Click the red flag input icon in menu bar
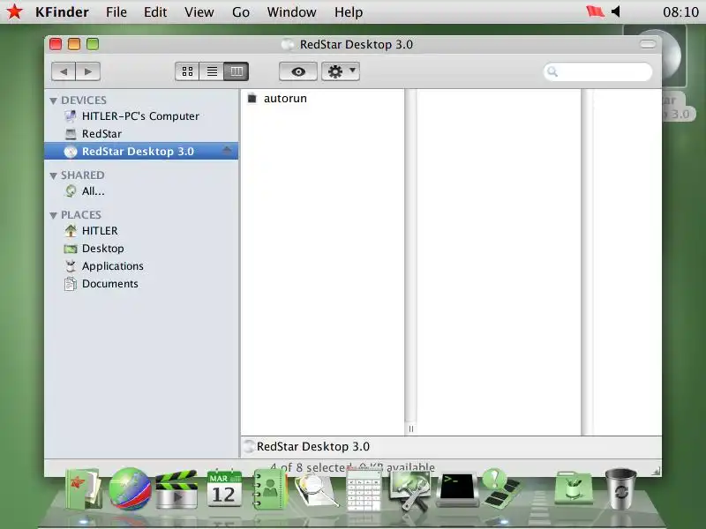Viewport: 706px width, 529px height. click(x=595, y=11)
